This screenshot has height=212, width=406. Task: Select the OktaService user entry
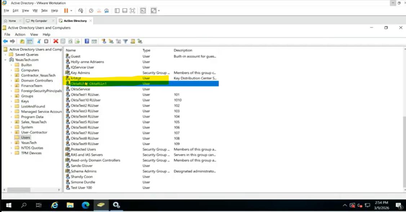coord(80,89)
